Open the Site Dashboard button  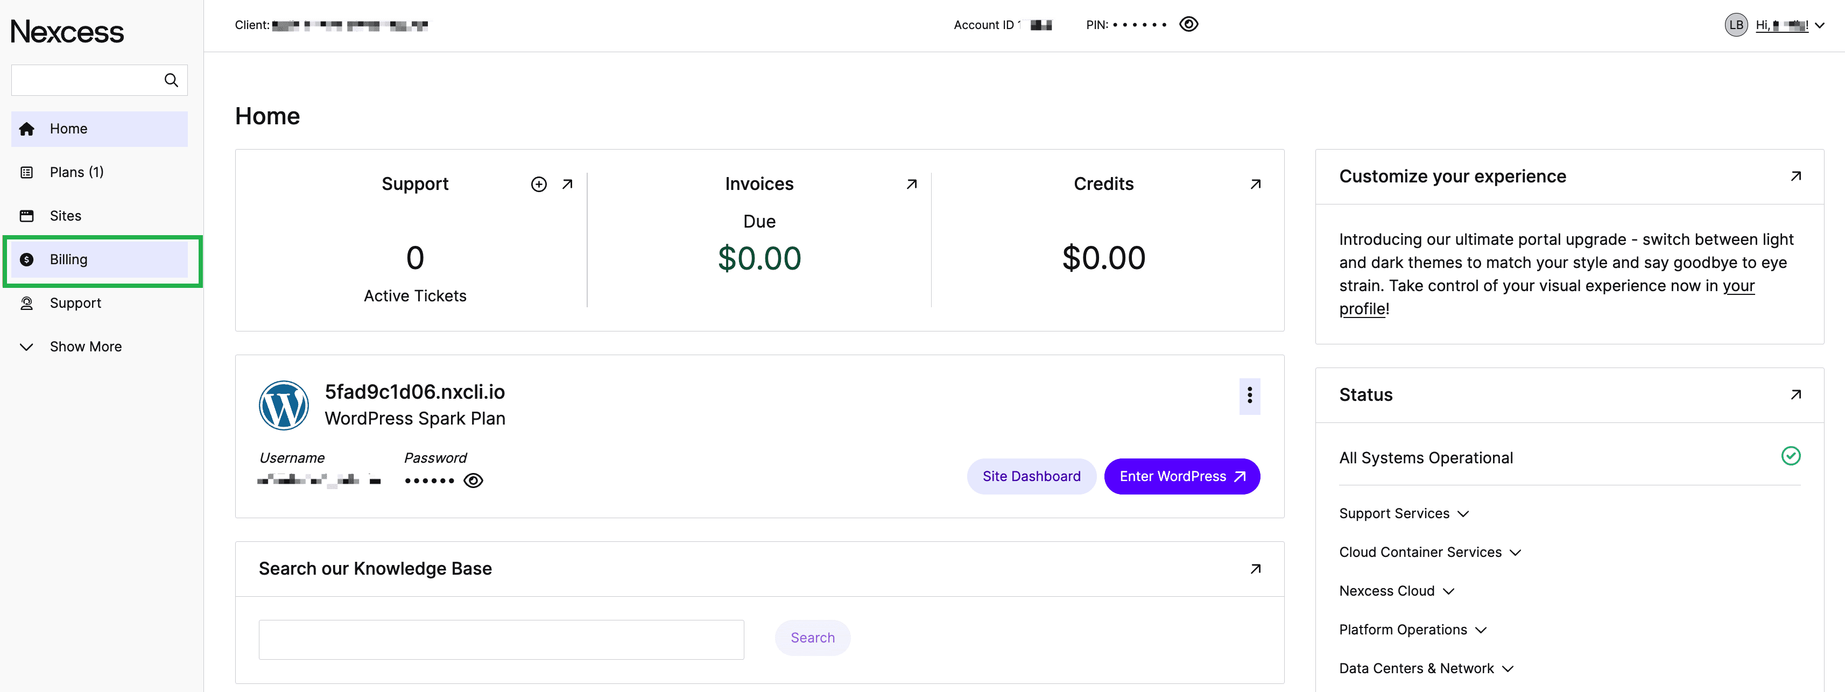pyautogui.click(x=1031, y=476)
